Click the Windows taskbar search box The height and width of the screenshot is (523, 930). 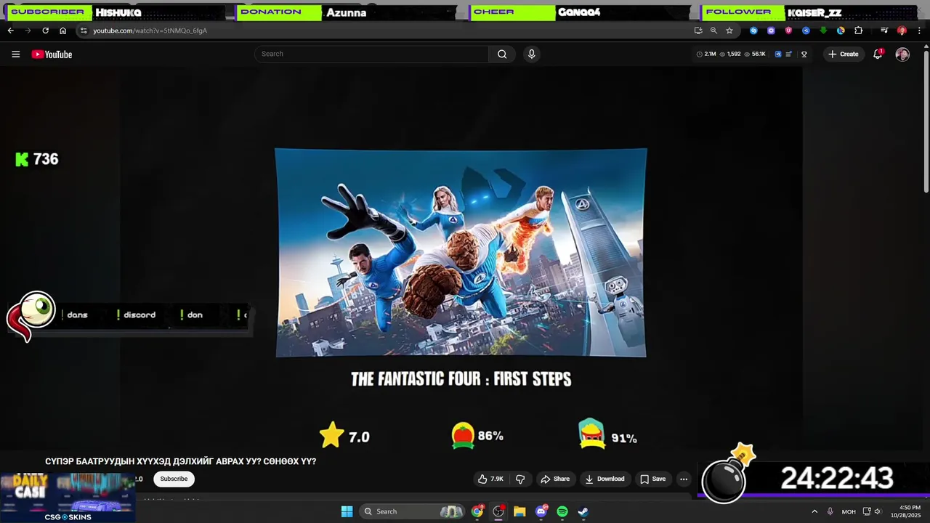pyautogui.click(x=413, y=511)
